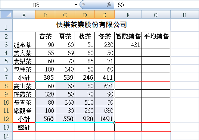Open the Name Box dropdown arrow
This screenshot has height=140, width=199.
pyautogui.click(x=76, y=5)
